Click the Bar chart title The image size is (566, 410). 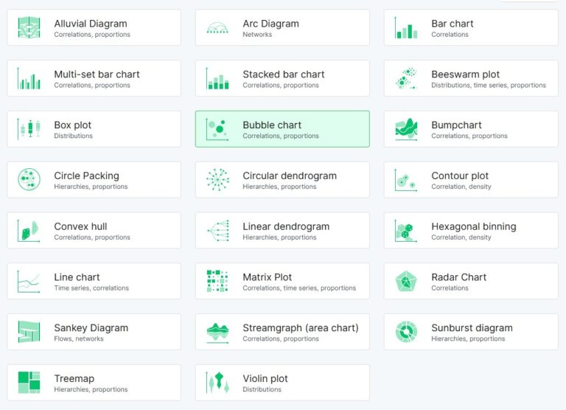click(x=453, y=24)
